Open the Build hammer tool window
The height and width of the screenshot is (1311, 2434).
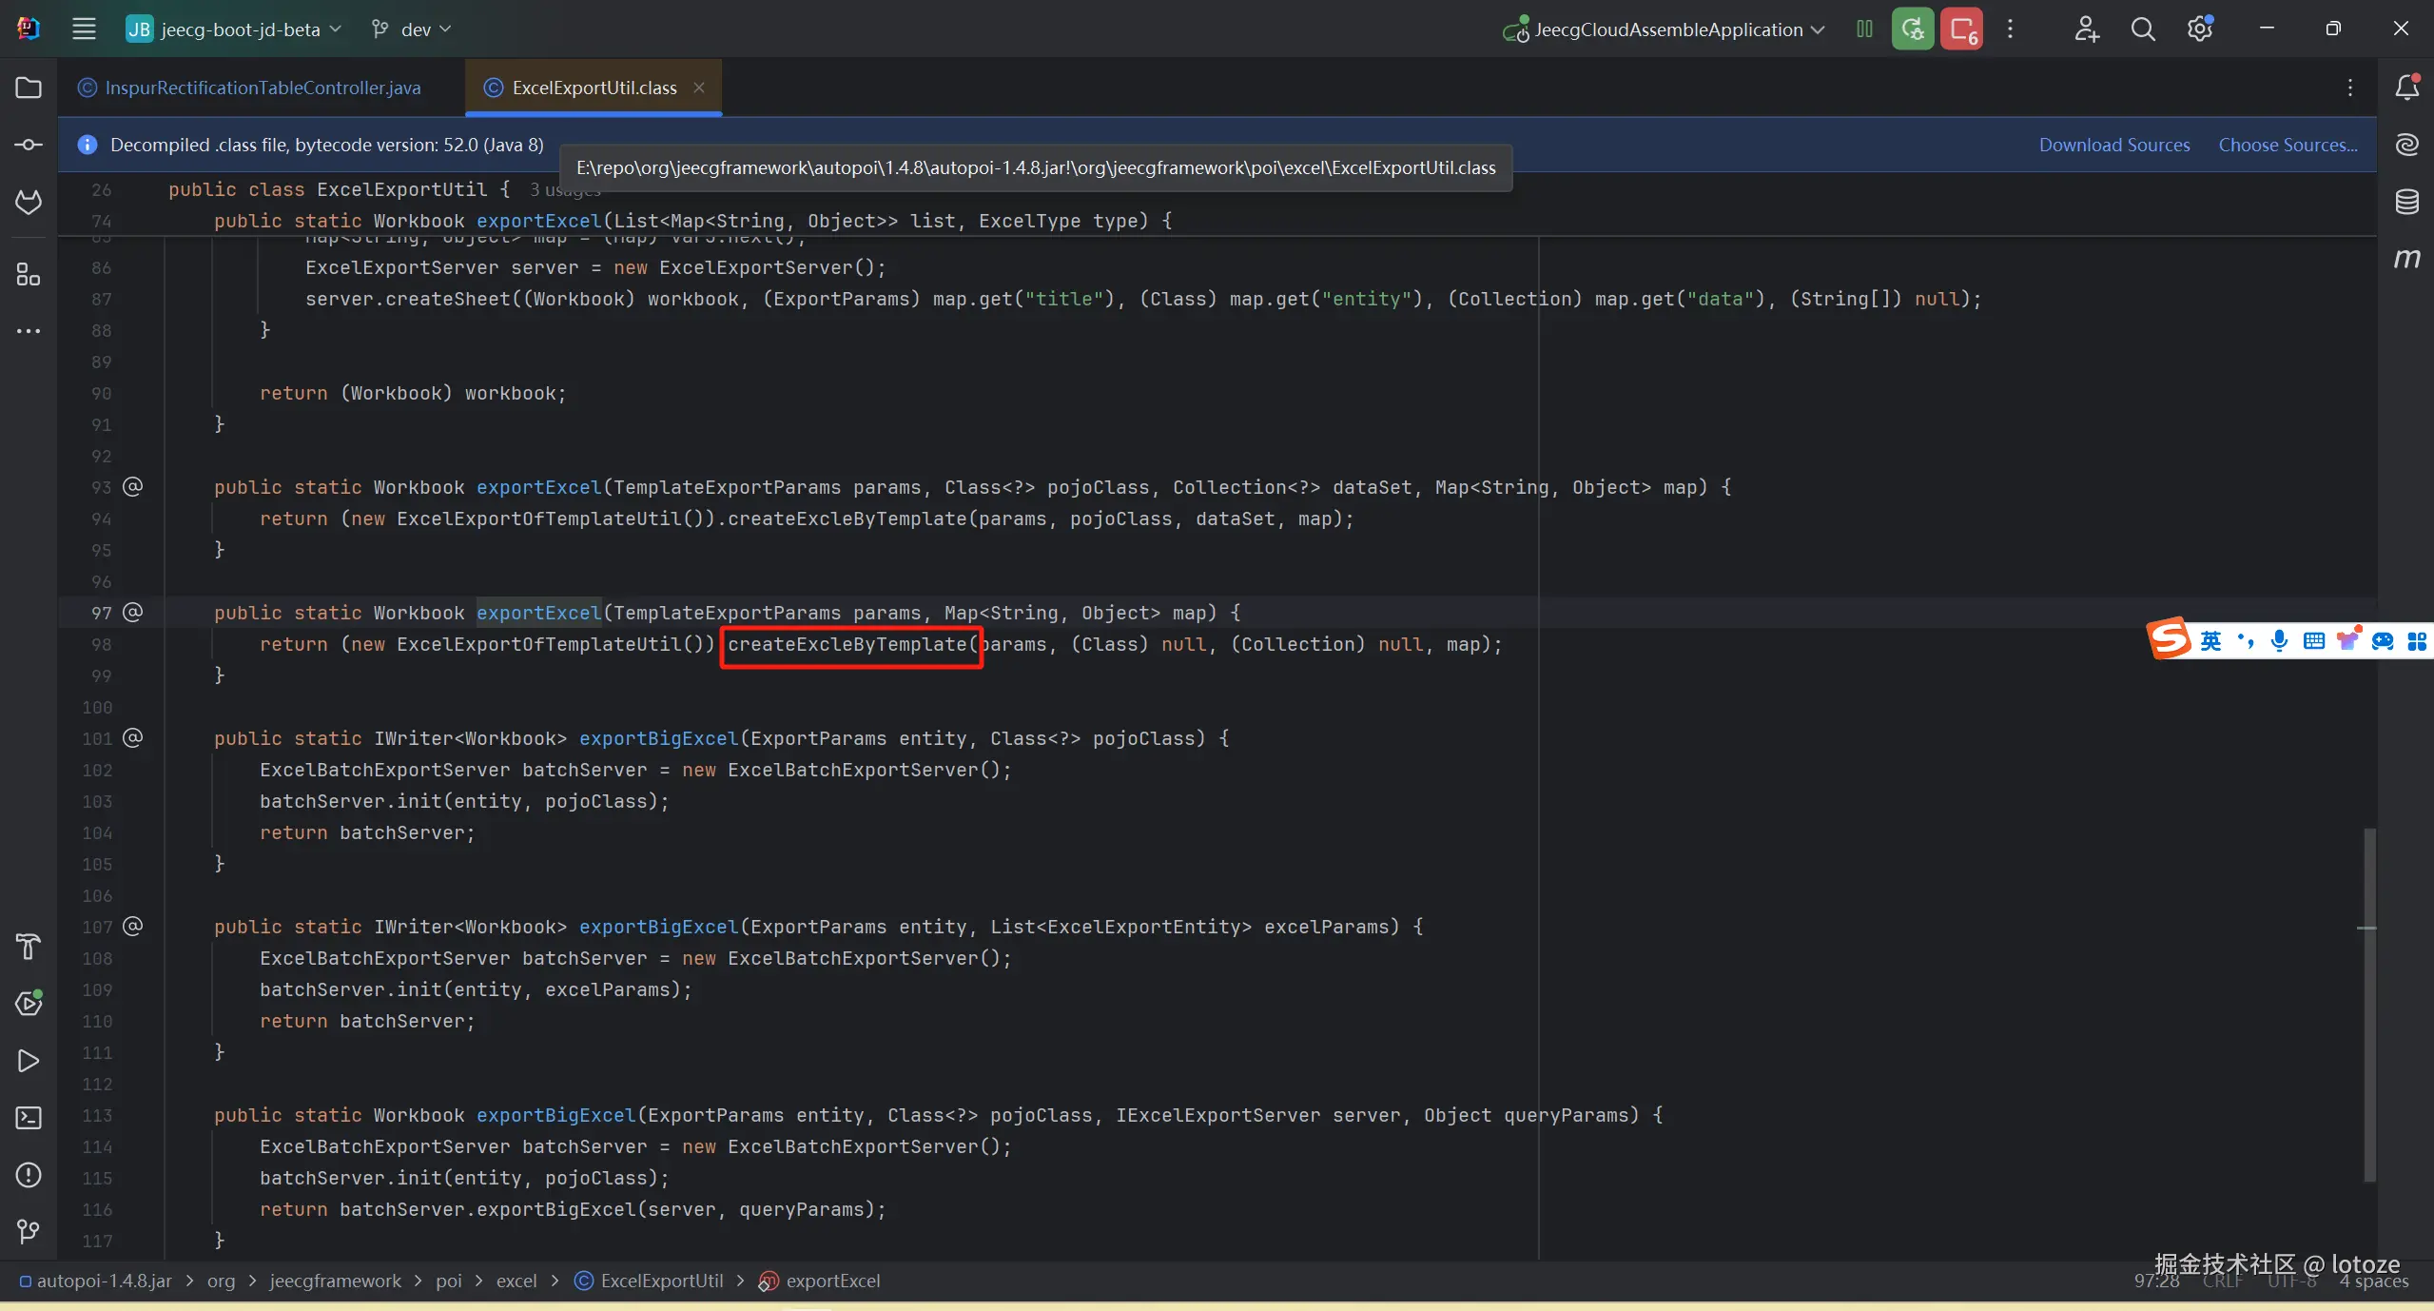[29, 947]
